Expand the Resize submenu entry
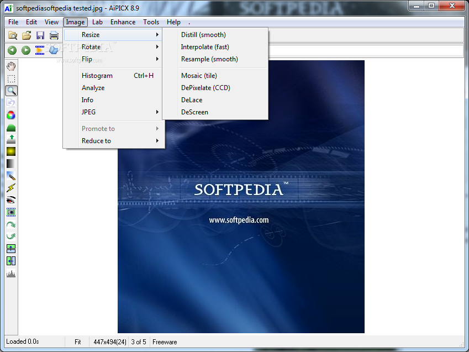Image resolution: width=469 pixels, height=352 pixels. tap(113, 35)
